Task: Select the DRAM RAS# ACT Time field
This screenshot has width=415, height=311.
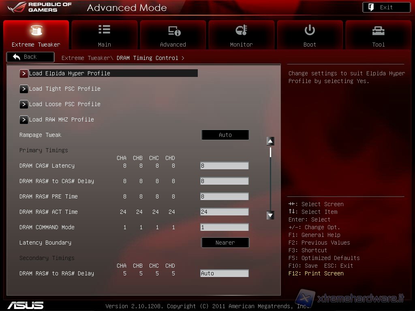Action: [x=224, y=212]
